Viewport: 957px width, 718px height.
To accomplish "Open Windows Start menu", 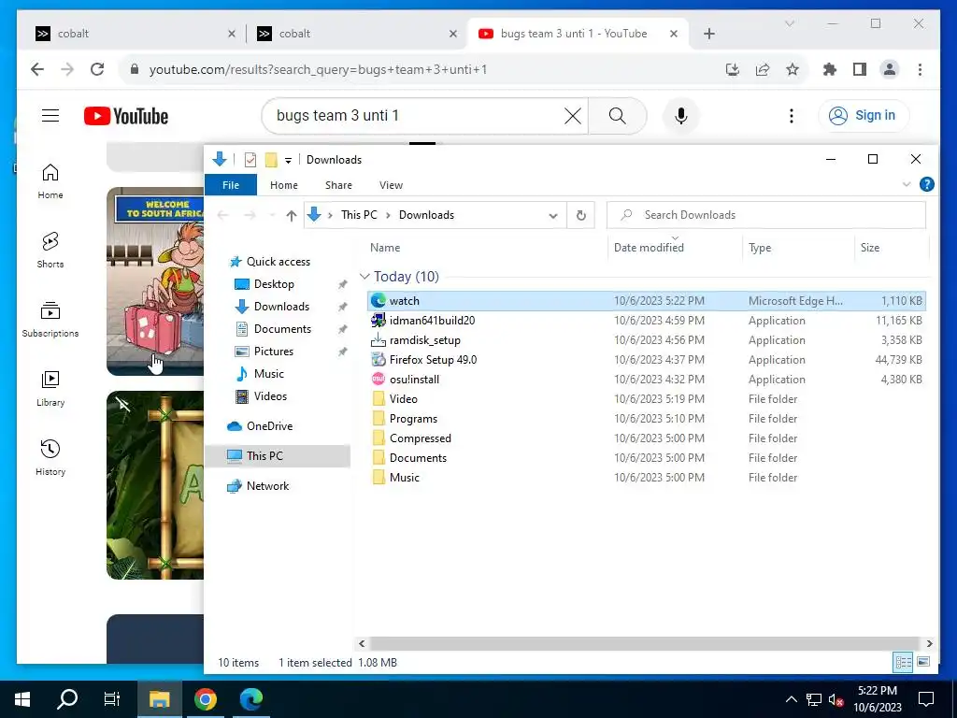I will tap(22, 699).
